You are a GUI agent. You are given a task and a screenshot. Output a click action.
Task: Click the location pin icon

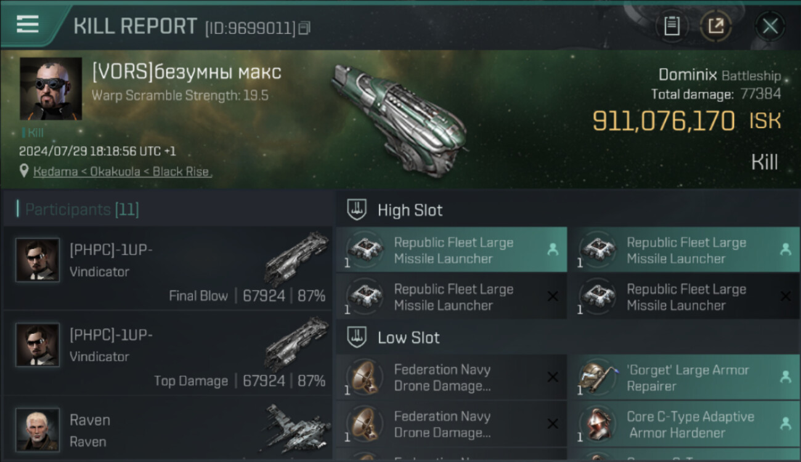pyautogui.click(x=24, y=171)
